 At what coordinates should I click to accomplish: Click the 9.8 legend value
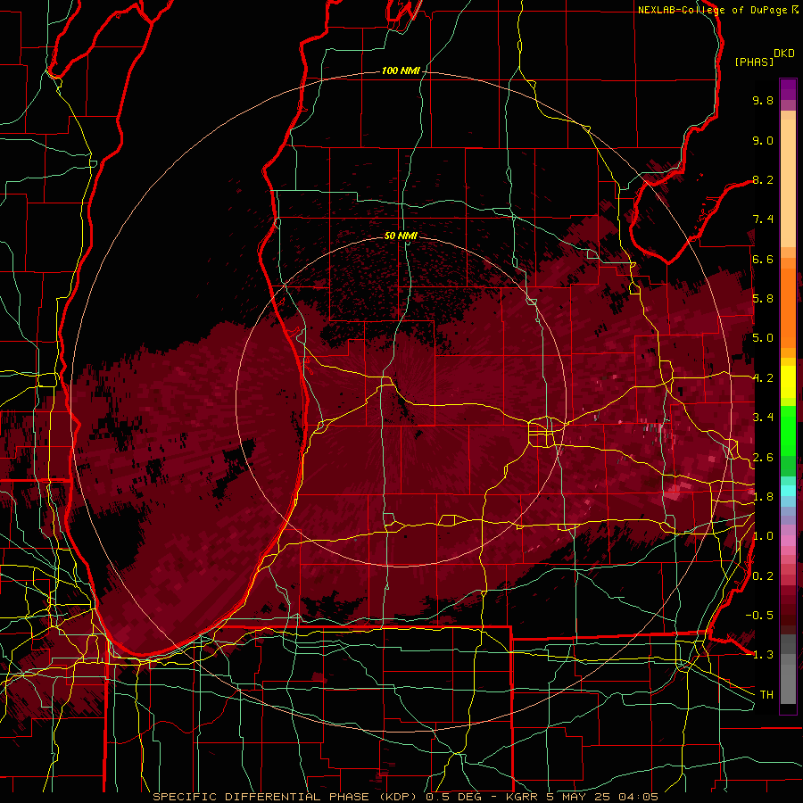[x=763, y=100]
